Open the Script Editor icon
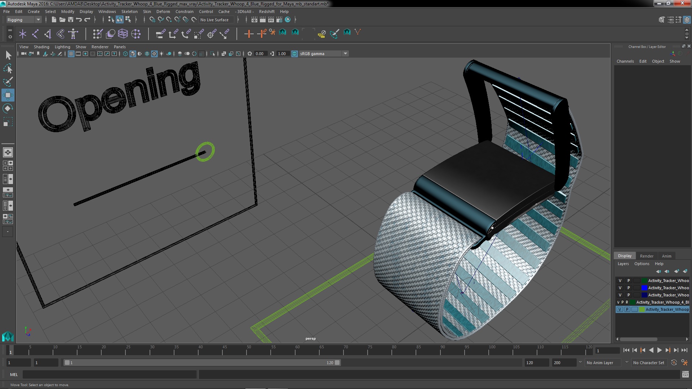 pyautogui.click(x=685, y=375)
